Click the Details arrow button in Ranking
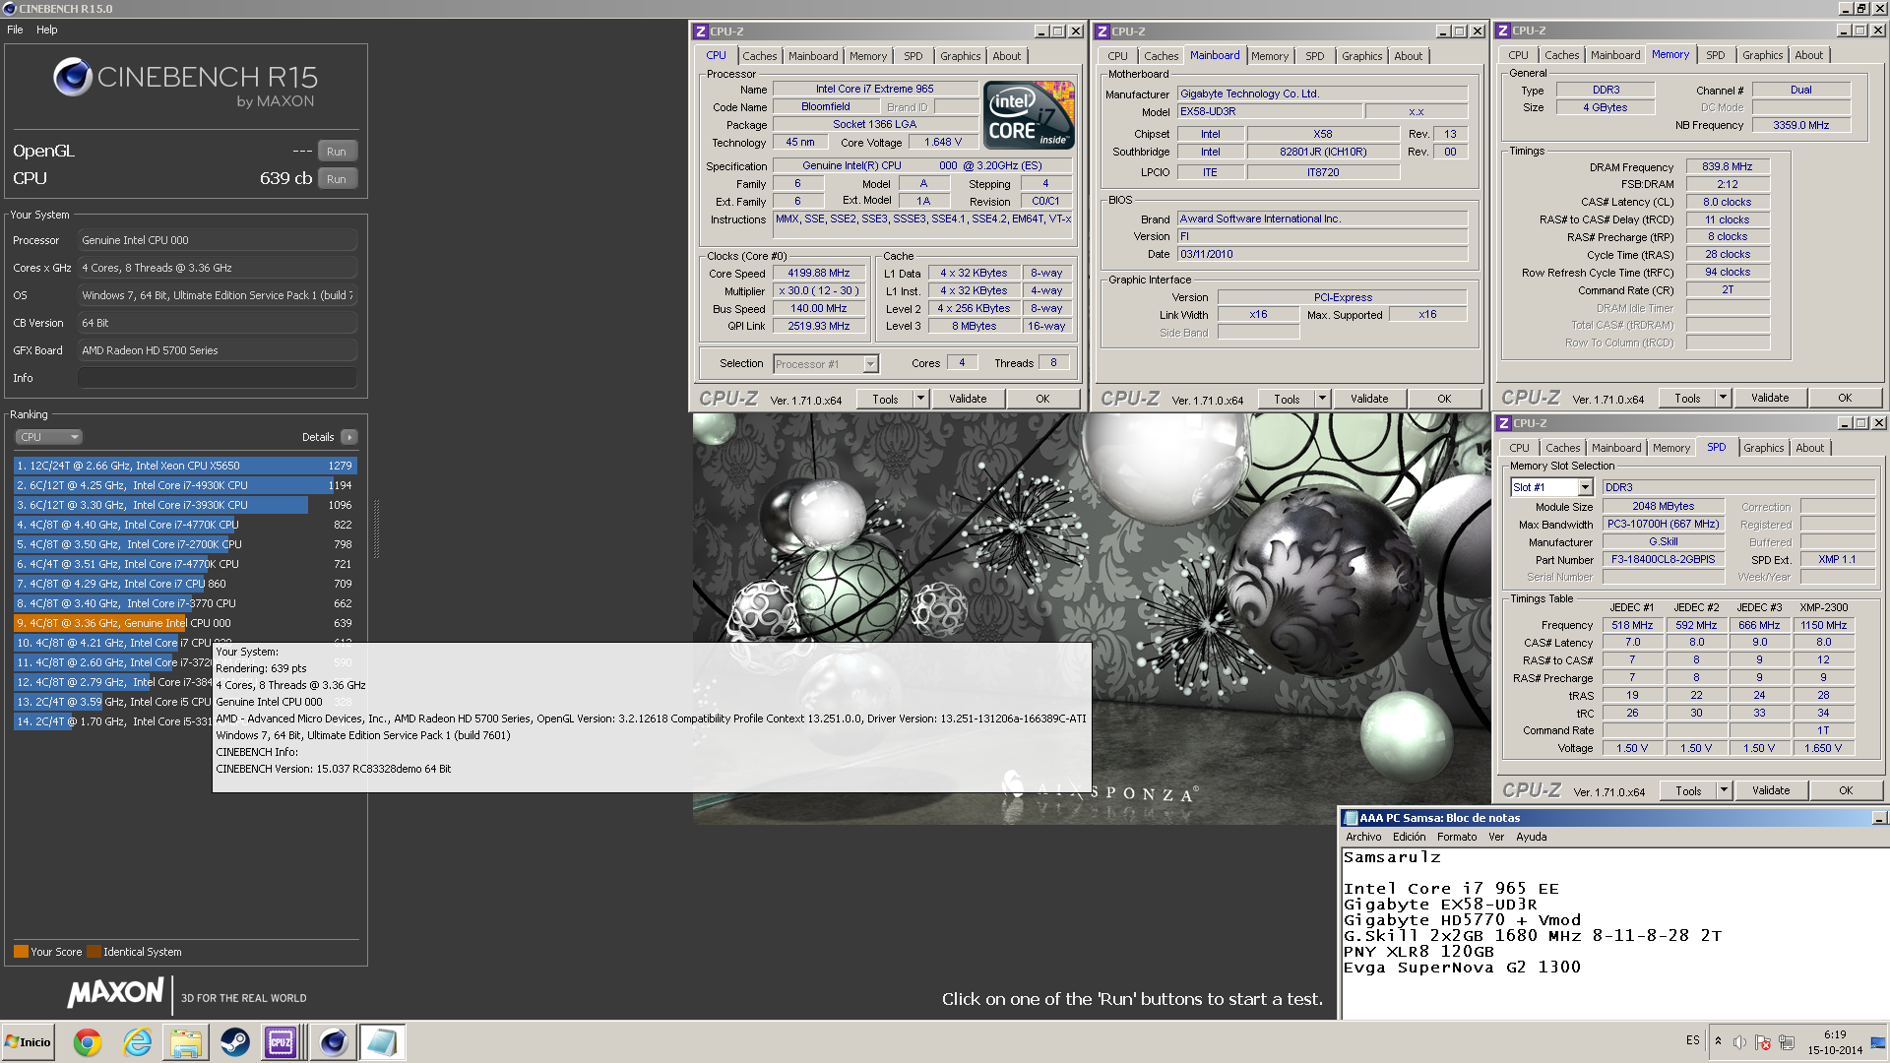This screenshot has width=1890, height=1063. coord(349,437)
